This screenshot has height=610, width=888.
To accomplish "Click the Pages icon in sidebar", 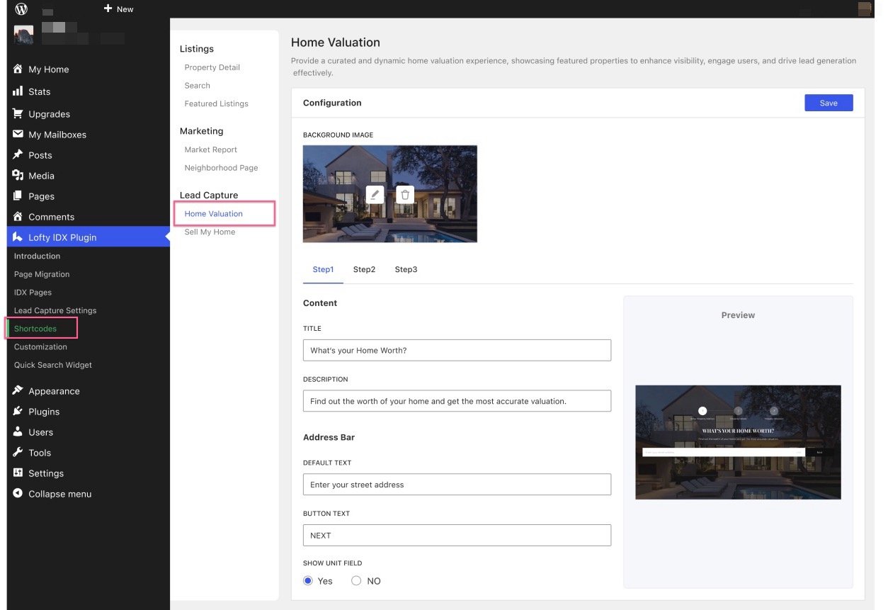I will point(18,196).
